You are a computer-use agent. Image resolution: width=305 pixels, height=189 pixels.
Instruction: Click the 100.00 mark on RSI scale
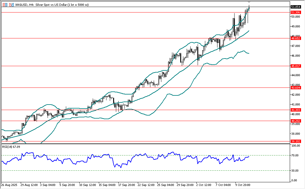tap(295, 146)
